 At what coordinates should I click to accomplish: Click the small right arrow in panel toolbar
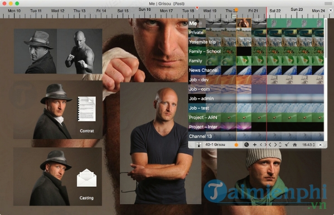click(x=266, y=144)
